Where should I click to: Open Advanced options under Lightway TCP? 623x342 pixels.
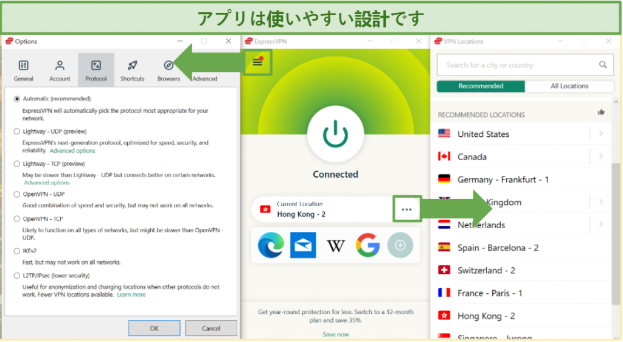[47, 183]
